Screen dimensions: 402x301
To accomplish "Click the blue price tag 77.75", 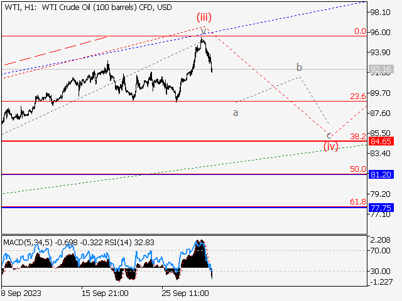I will (x=381, y=208).
